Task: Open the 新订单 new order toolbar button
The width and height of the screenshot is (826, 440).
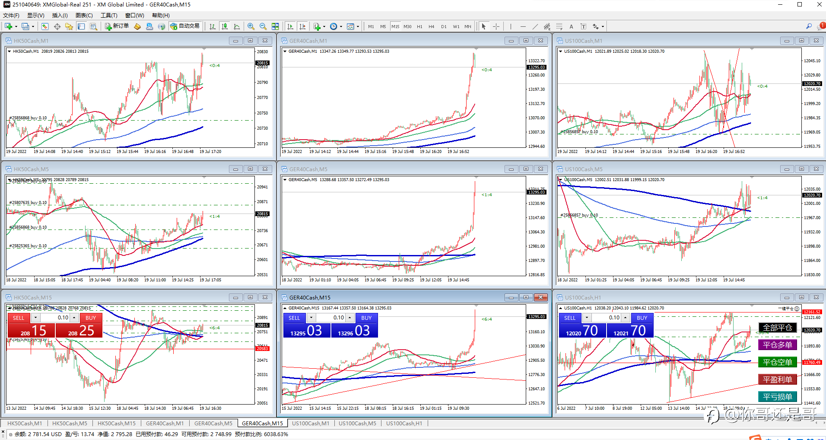Action: pyautogui.click(x=117, y=26)
